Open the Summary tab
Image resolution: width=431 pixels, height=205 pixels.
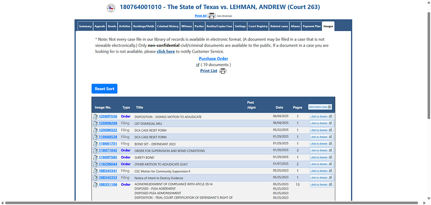85,26
